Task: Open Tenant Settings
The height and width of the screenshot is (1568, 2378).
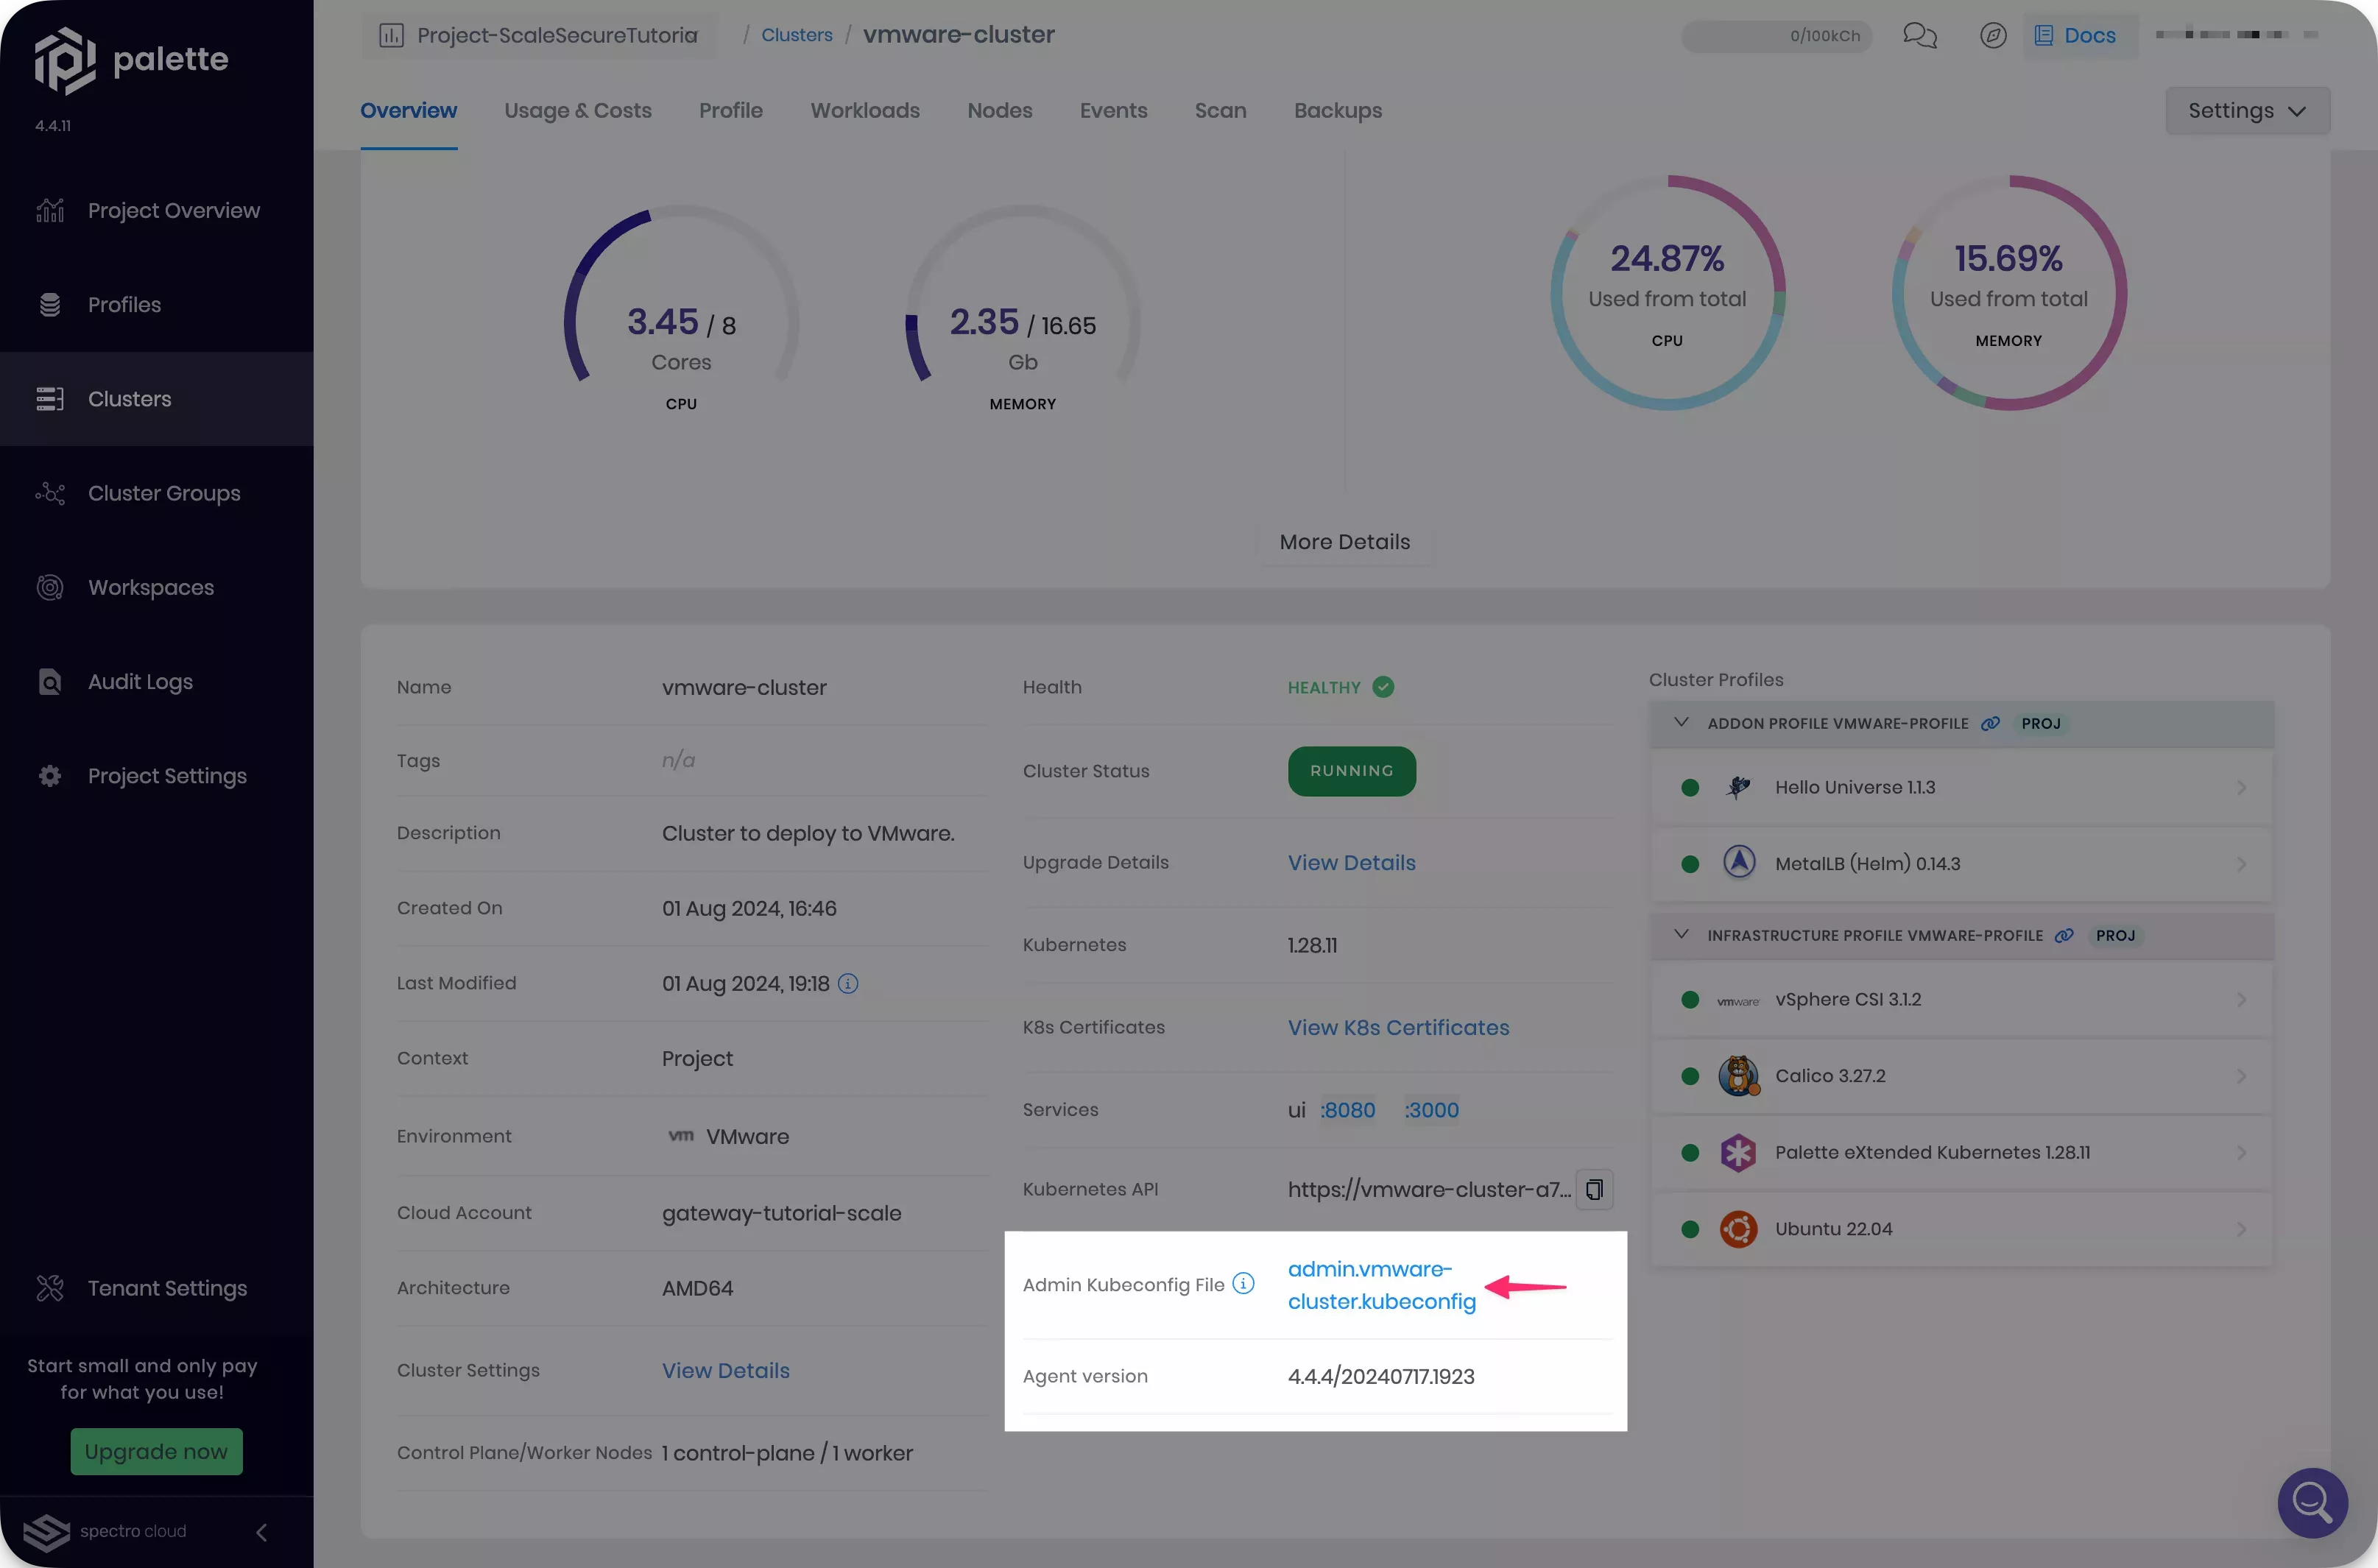Action: tap(156, 1288)
